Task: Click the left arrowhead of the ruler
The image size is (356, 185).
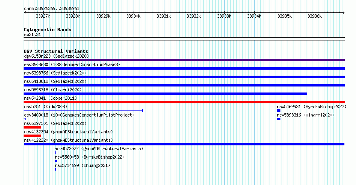Action: point(25,13)
